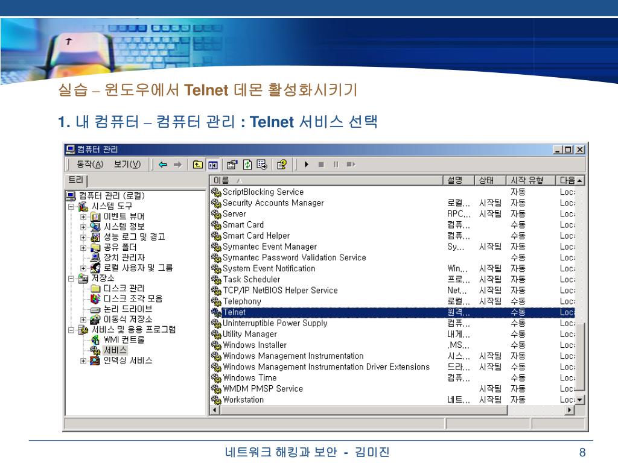
Task: Open the 동작(A) menu
Action: (x=90, y=164)
